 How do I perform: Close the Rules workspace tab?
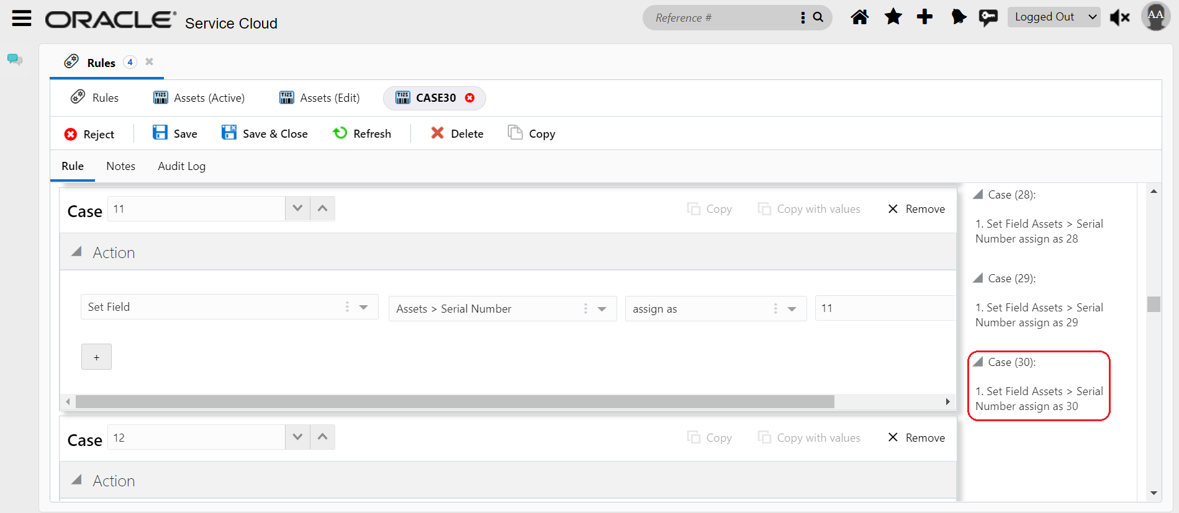coord(149,61)
